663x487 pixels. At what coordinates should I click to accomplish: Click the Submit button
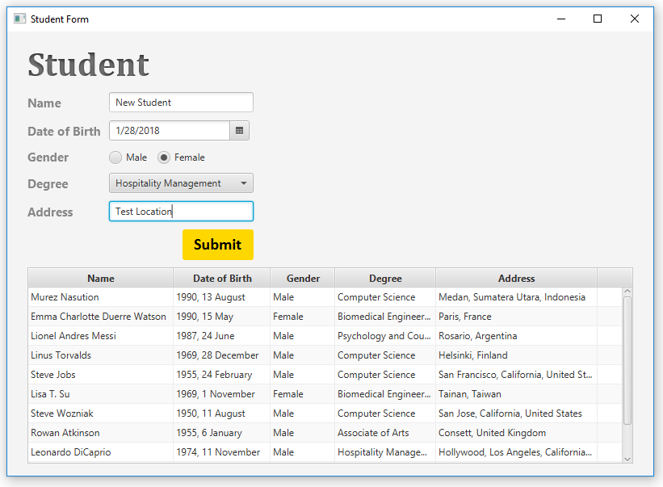(218, 245)
